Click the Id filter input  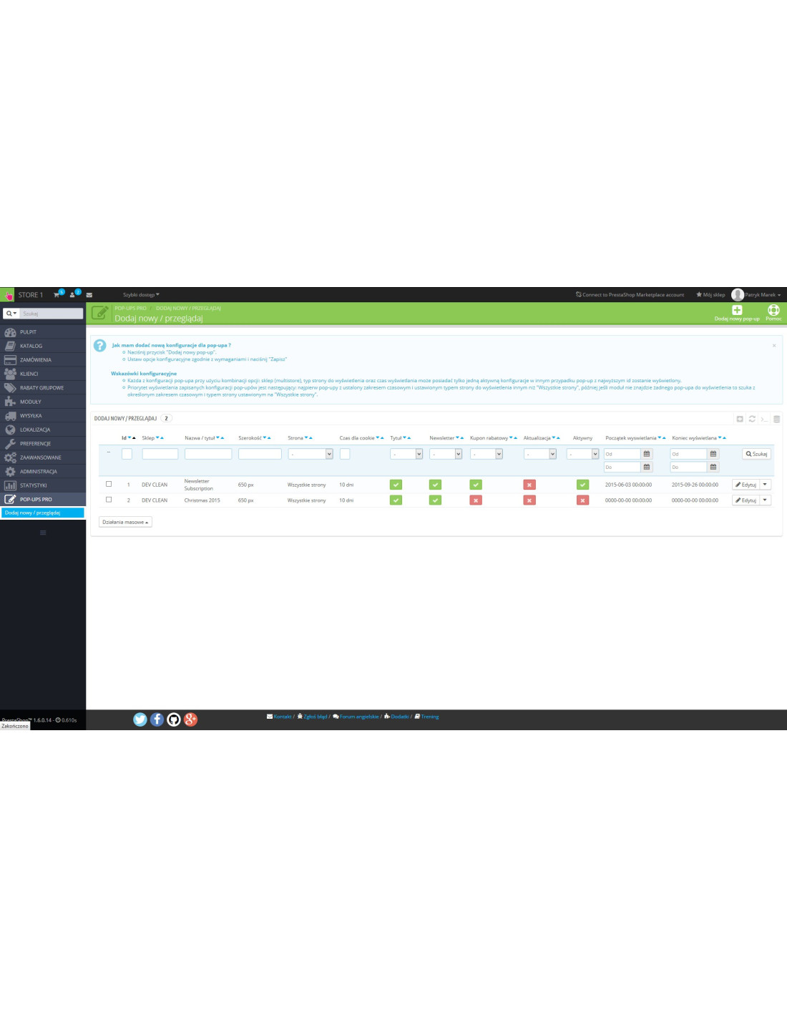pos(127,454)
